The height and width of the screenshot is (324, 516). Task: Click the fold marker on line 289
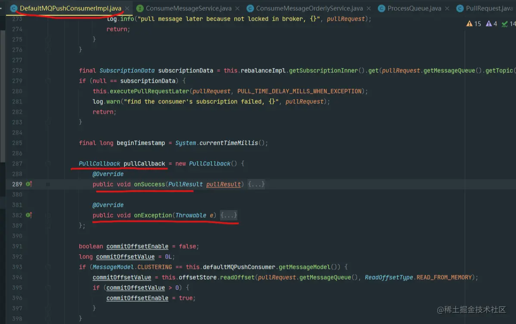tap(48, 184)
